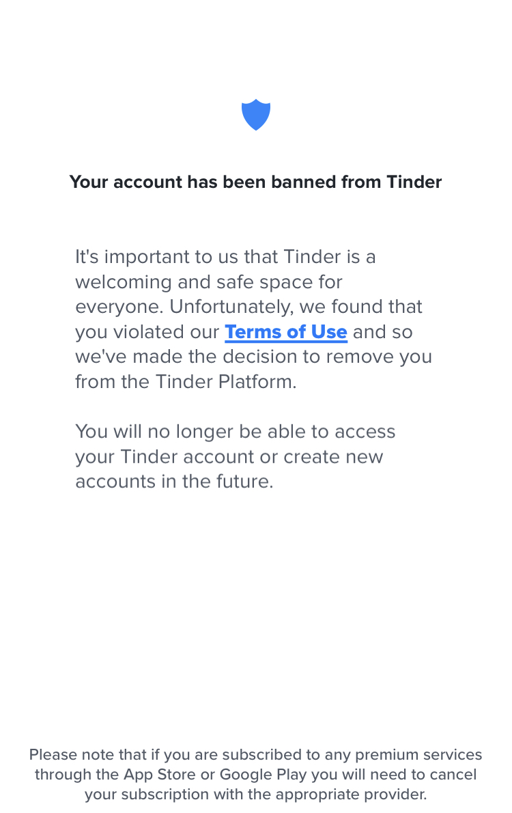Image resolution: width=512 pixels, height=813 pixels.
Task: Click the word Tinder in the heading
Action: (x=414, y=182)
